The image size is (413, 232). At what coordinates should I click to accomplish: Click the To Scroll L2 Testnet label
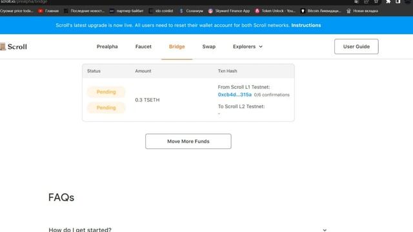[241, 106]
